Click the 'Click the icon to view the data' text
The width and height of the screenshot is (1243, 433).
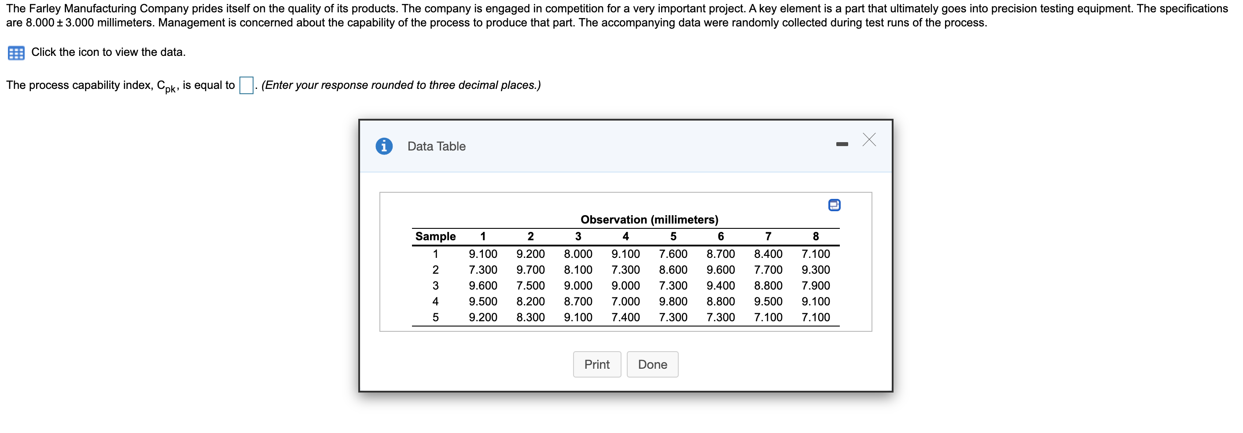109,52
